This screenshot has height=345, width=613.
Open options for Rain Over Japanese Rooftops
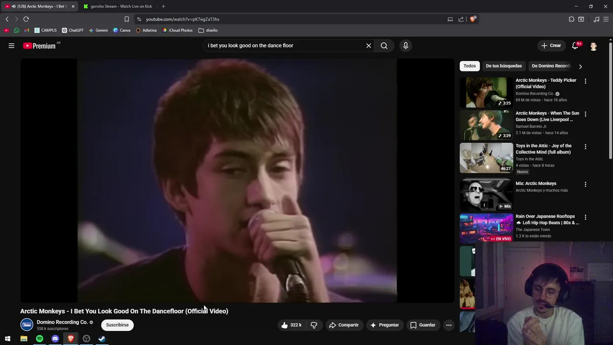coord(585,217)
